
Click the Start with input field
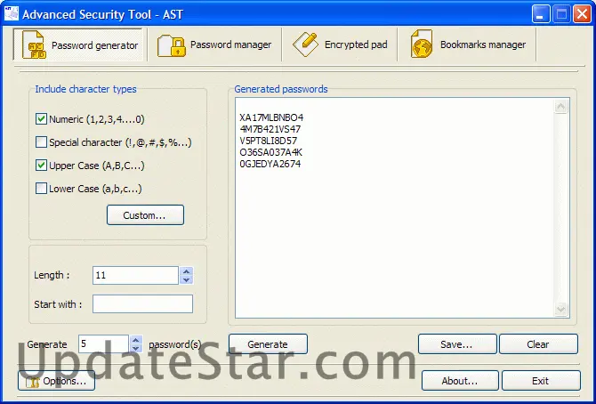pyautogui.click(x=142, y=304)
